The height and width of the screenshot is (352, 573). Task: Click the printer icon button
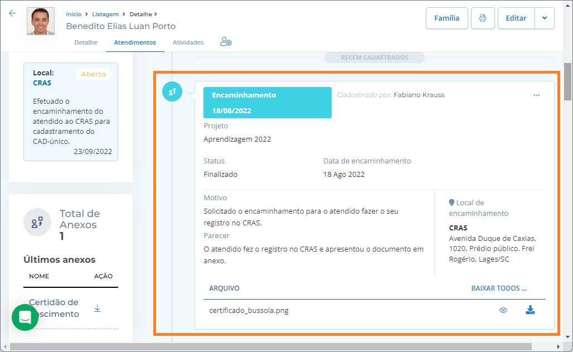[x=483, y=18]
